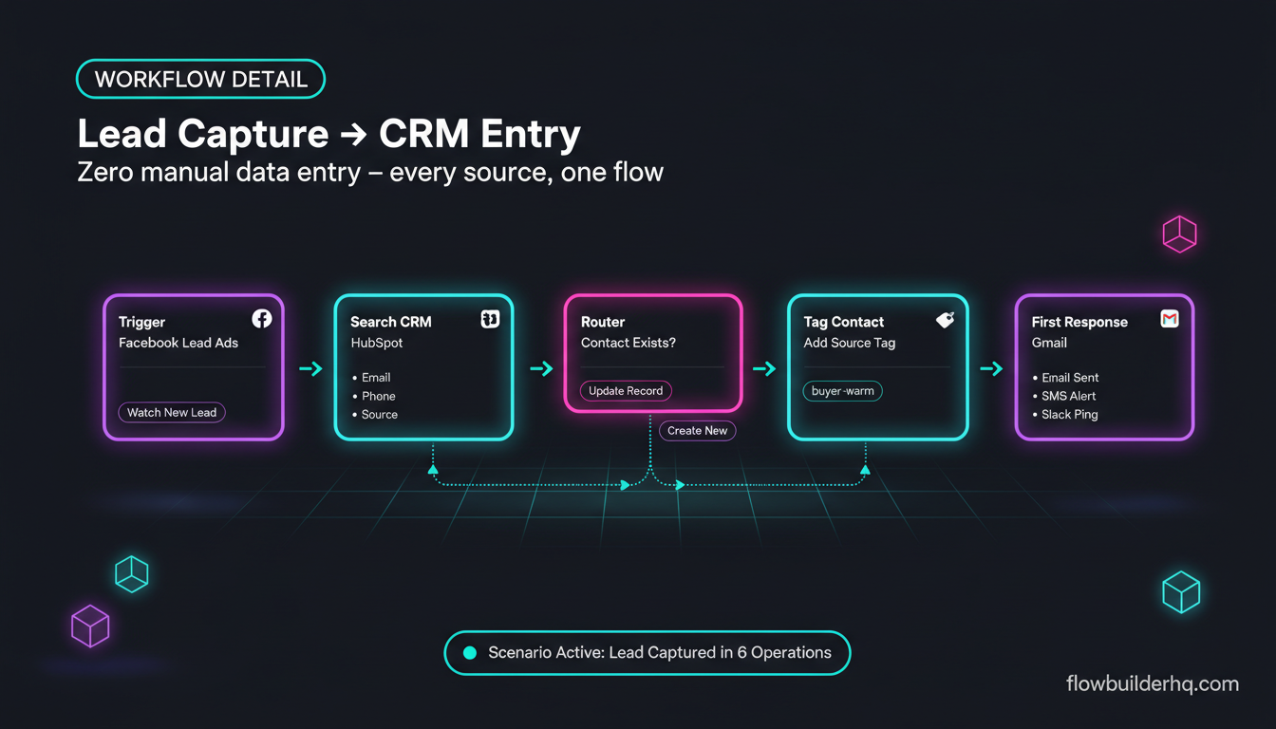
Task: Click the Add Source Tag label
Action: click(x=850, y=343)
